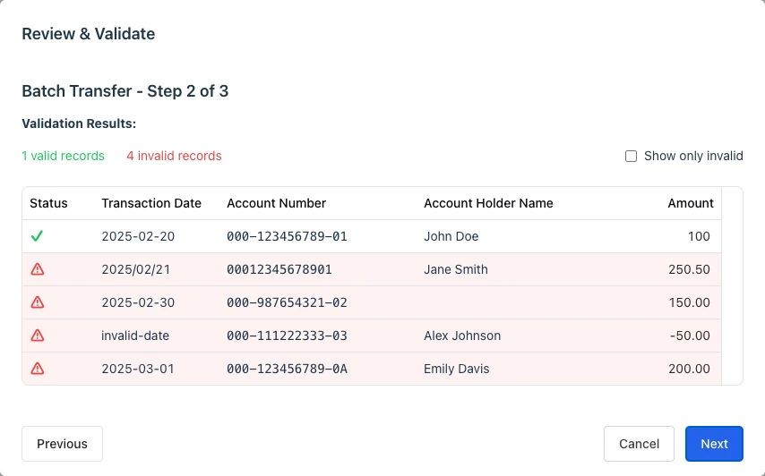Click the amount 250.50
The height and width of the screenshot is (476, 765).
coord(689,269)
